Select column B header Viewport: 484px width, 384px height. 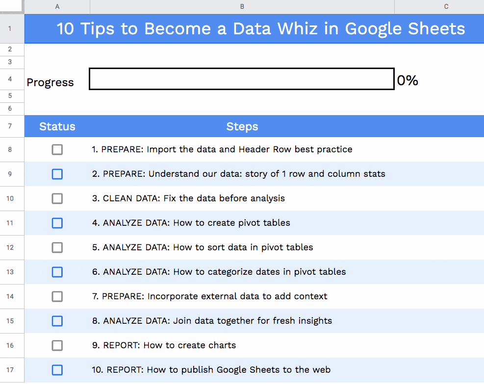pyautogui.click(x=242, y=6)
